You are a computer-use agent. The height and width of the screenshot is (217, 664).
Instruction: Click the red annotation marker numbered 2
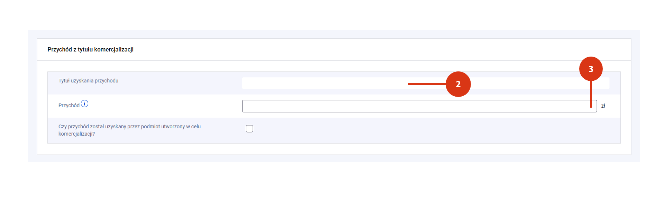(458, 84)
